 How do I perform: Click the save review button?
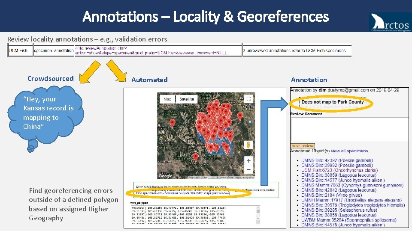303,146
